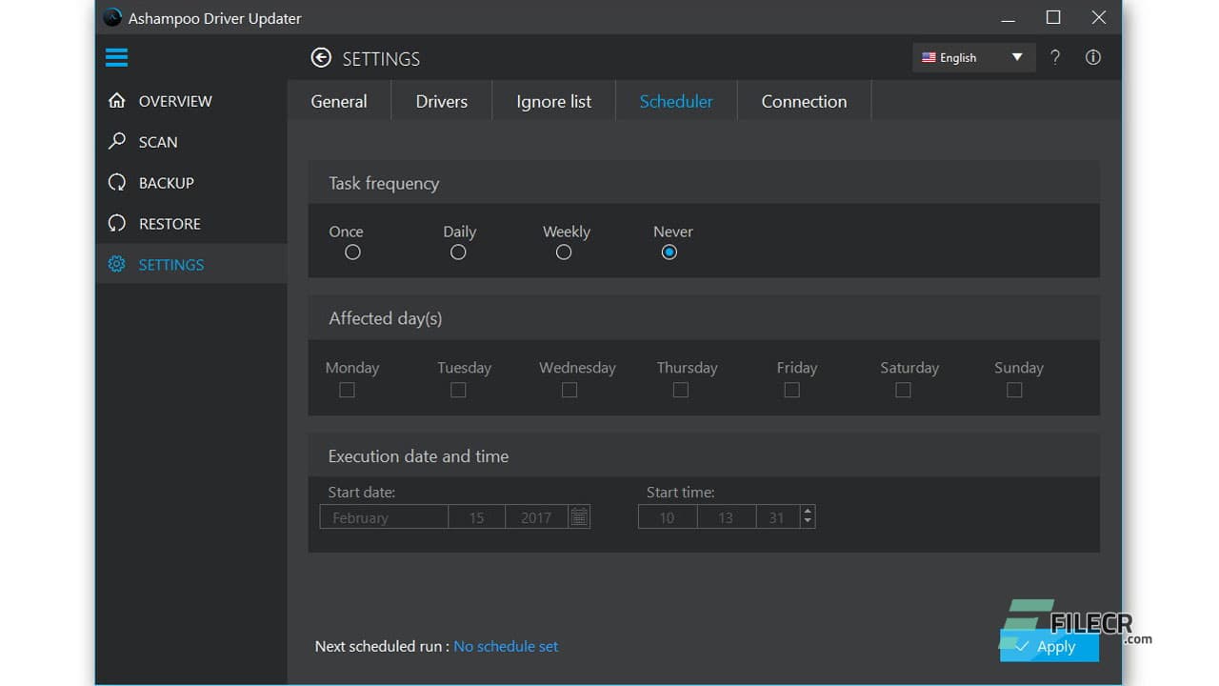Screen dimensions: 1219x686
Task: Open the calendar date picker
Action: (579, 516)
